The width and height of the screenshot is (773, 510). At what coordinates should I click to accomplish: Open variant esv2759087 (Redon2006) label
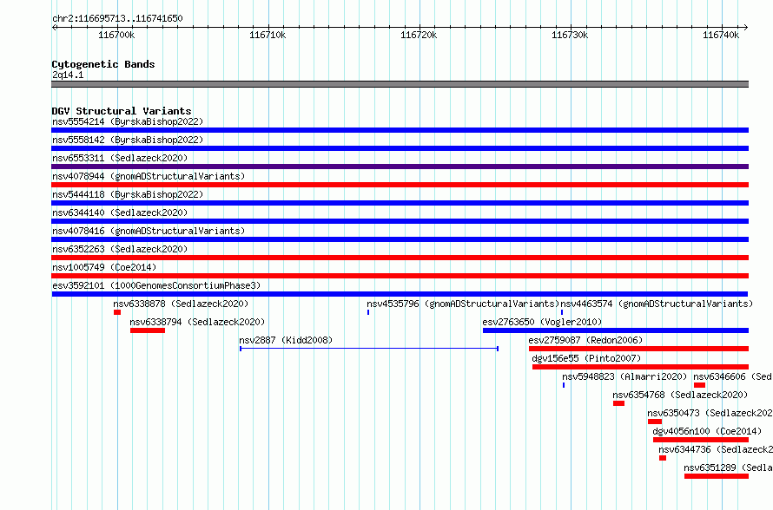[x=585, y=340]
